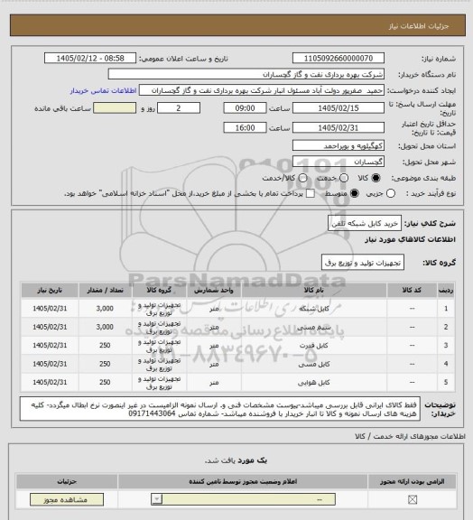Select the کابل فیرت item name cell
This screenshot has width=473, height=520.
point(314,345)
